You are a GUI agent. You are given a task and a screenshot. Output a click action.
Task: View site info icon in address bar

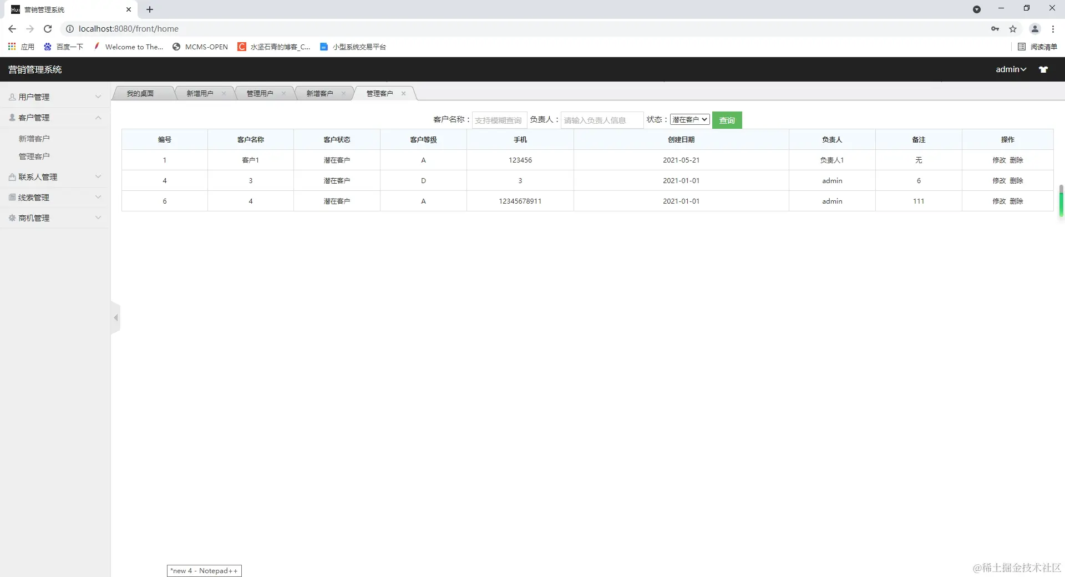70,29
